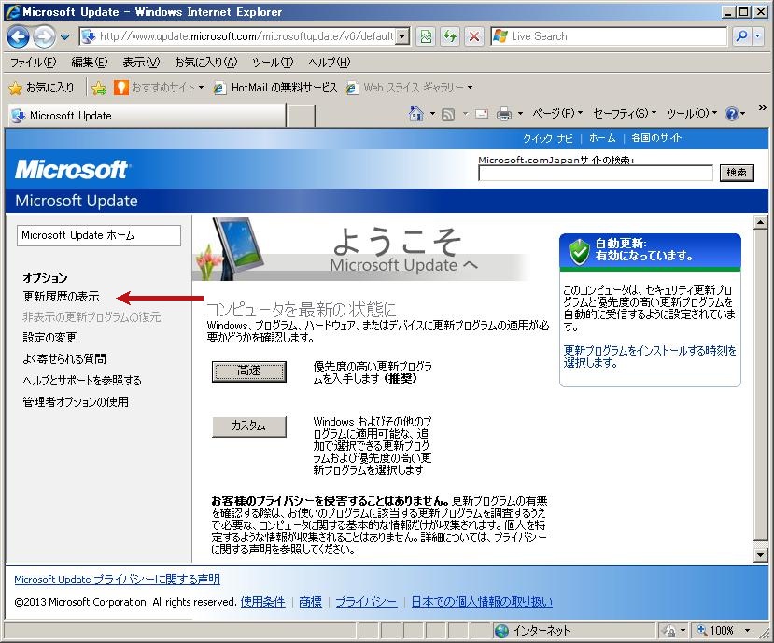Viewport: 774px width, 643px height.
Task: Click the カスタム custom button
Action: 248,426
